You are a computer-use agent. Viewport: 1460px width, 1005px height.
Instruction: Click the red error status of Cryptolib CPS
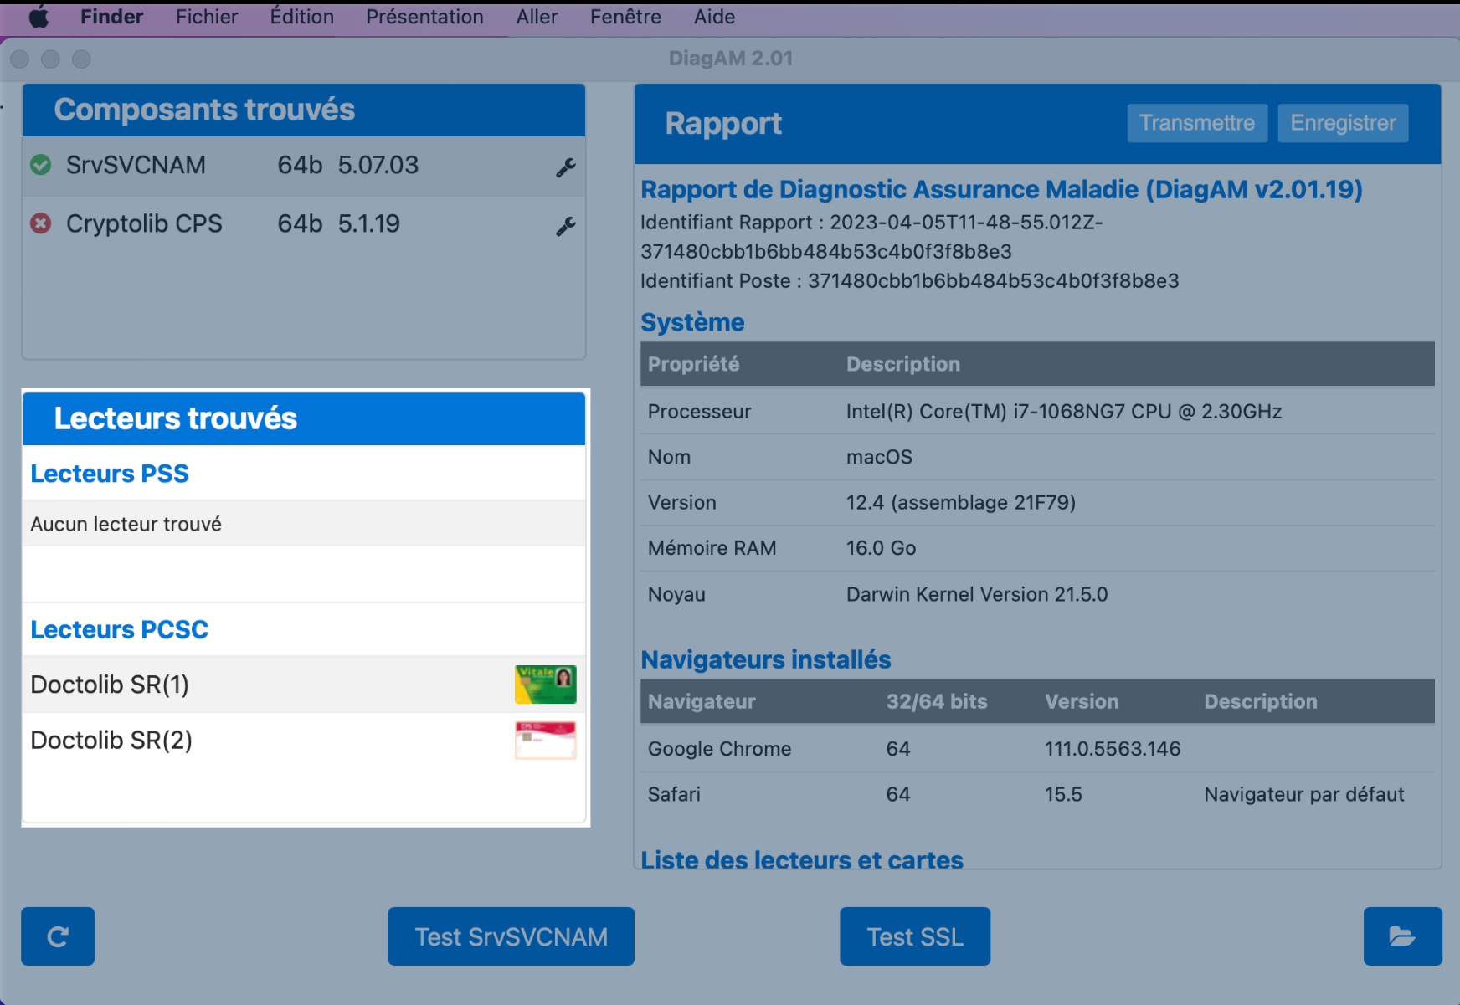pos(40,223)
